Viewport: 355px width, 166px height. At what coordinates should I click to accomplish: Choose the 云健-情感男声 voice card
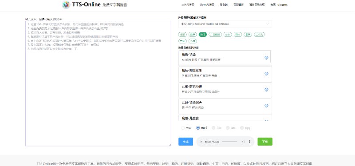(x=225, y=106)
